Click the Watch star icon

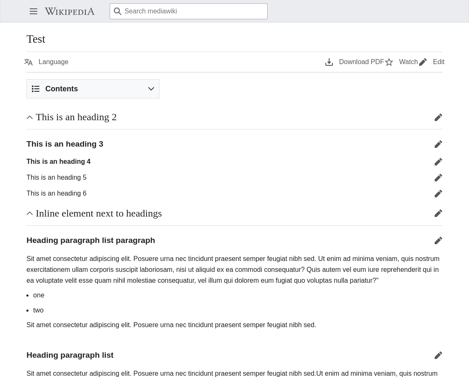pyautogui.click(x=389, y=62)
